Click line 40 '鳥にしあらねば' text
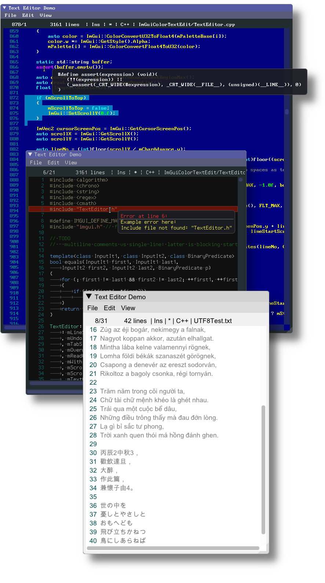The image size is (325, 583). tap(123, 540)
